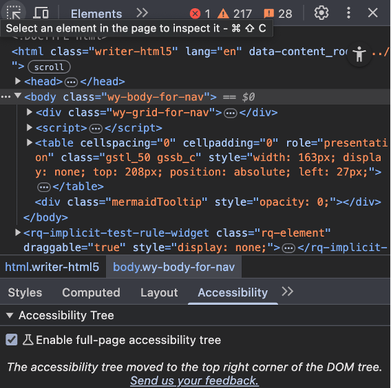Open the actions dots left of body row
Screen dimensions: 391x388
point(6,97)
